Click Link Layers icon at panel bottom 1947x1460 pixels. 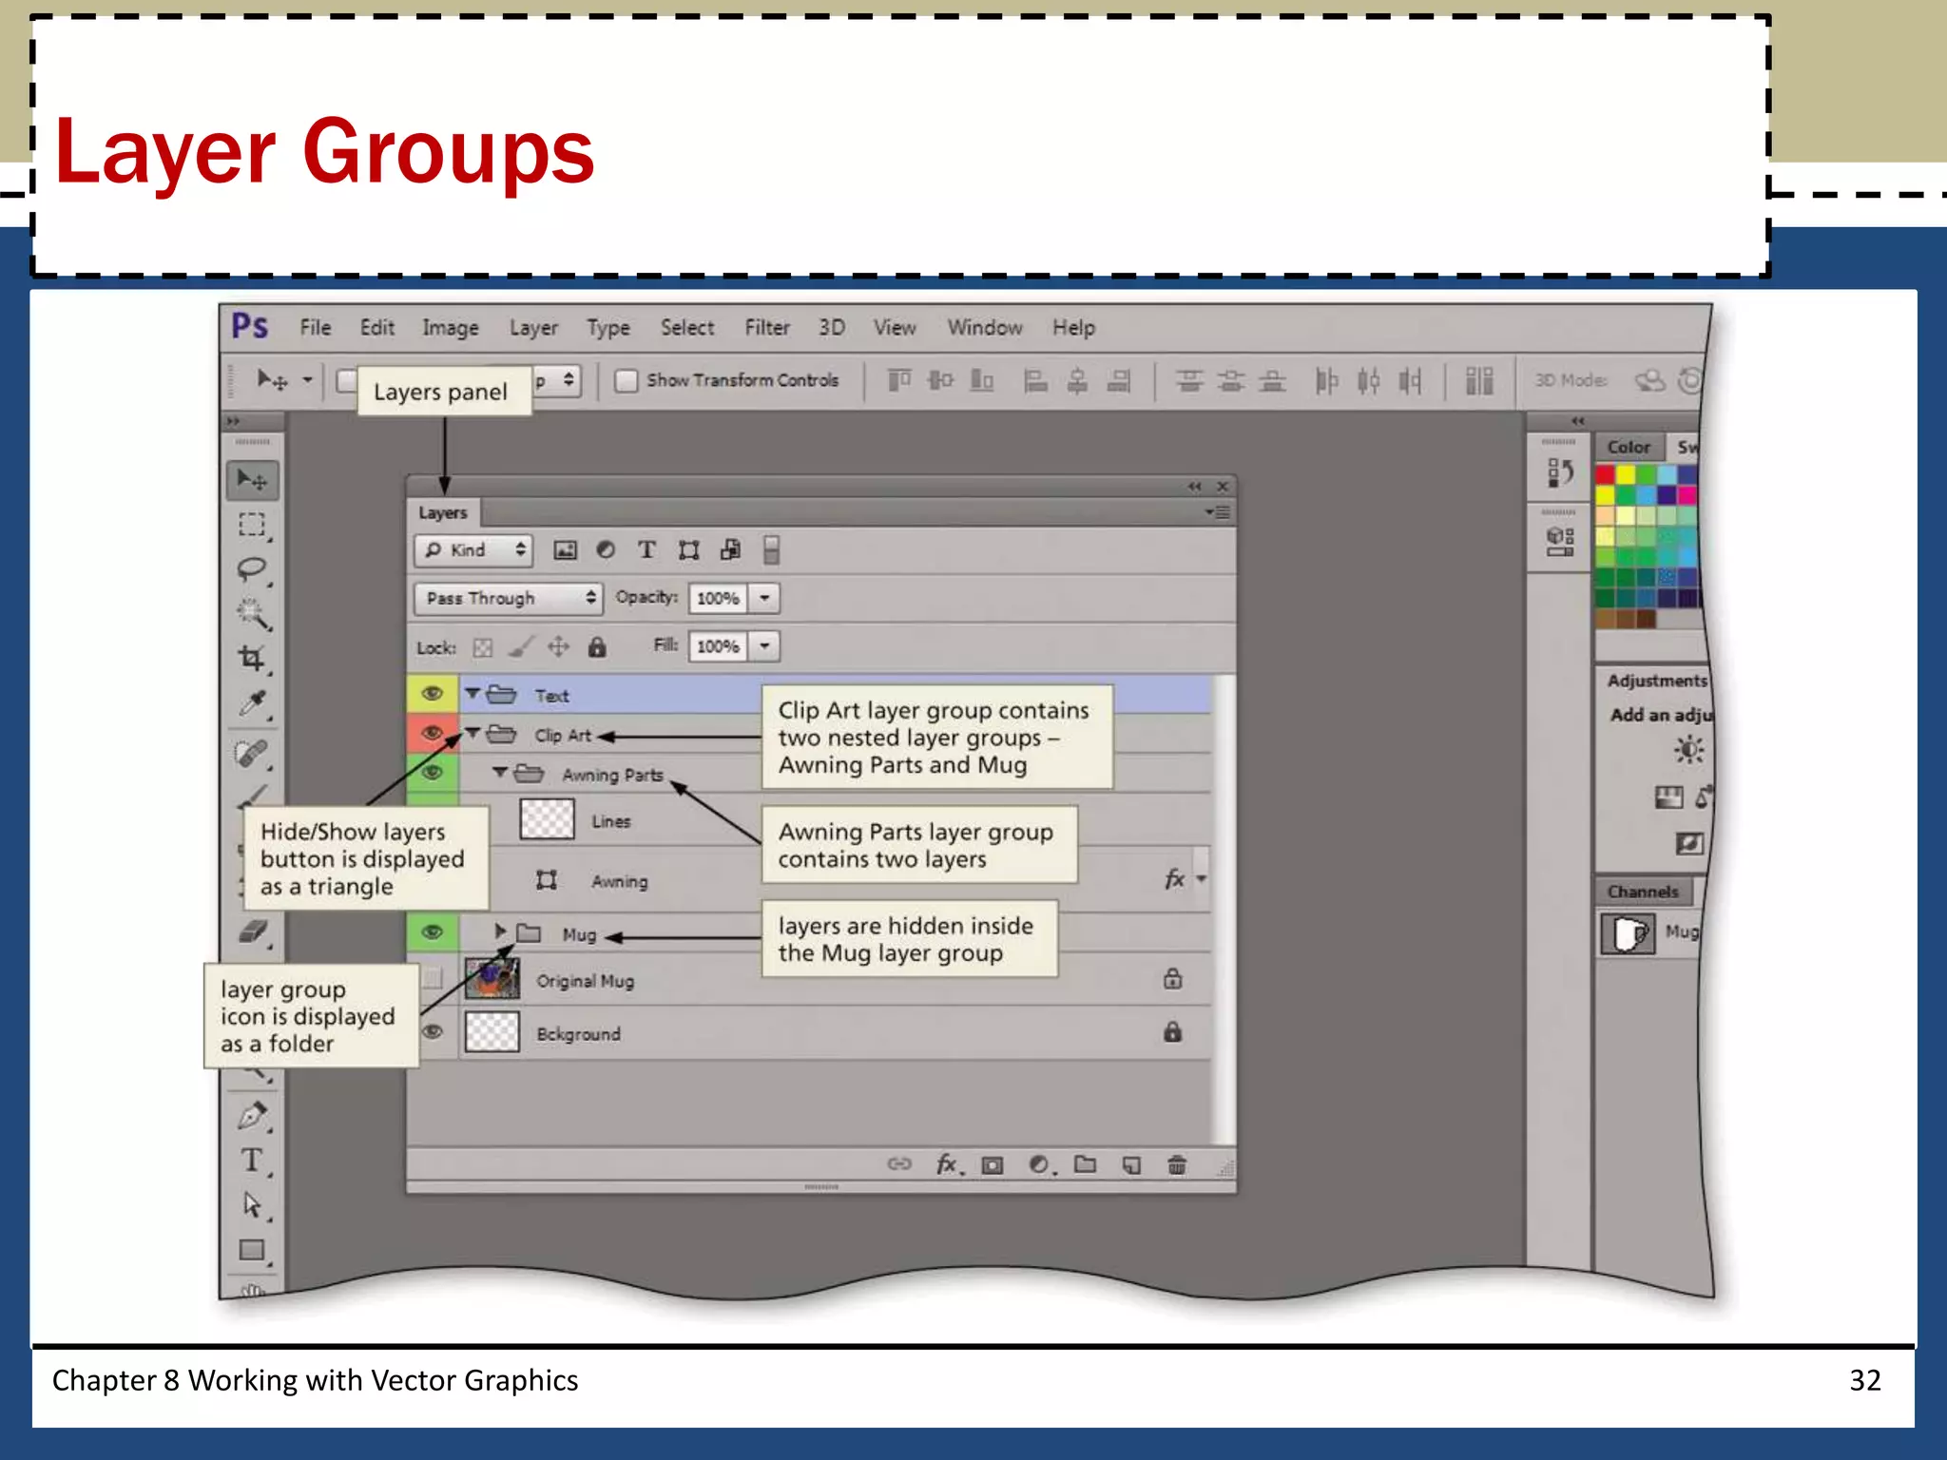click(898, 1164)
